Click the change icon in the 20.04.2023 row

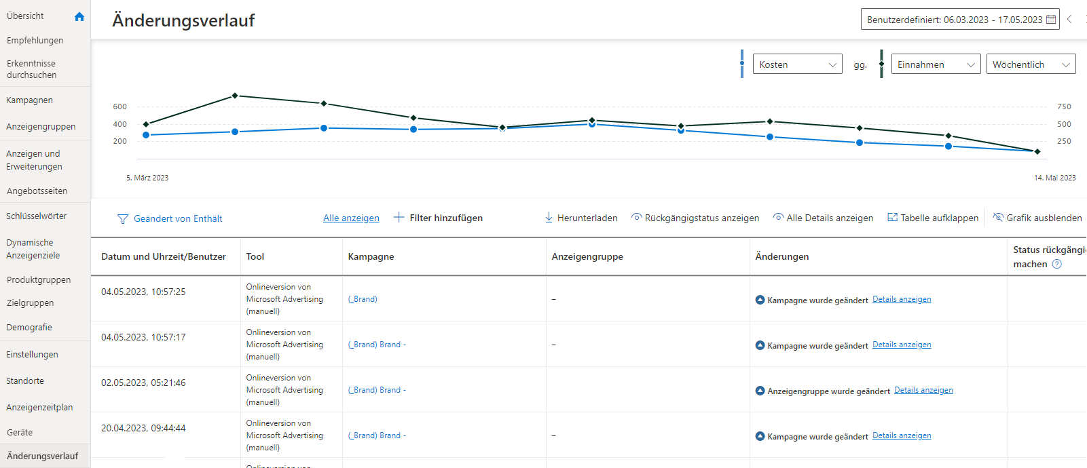pos(760,436)
